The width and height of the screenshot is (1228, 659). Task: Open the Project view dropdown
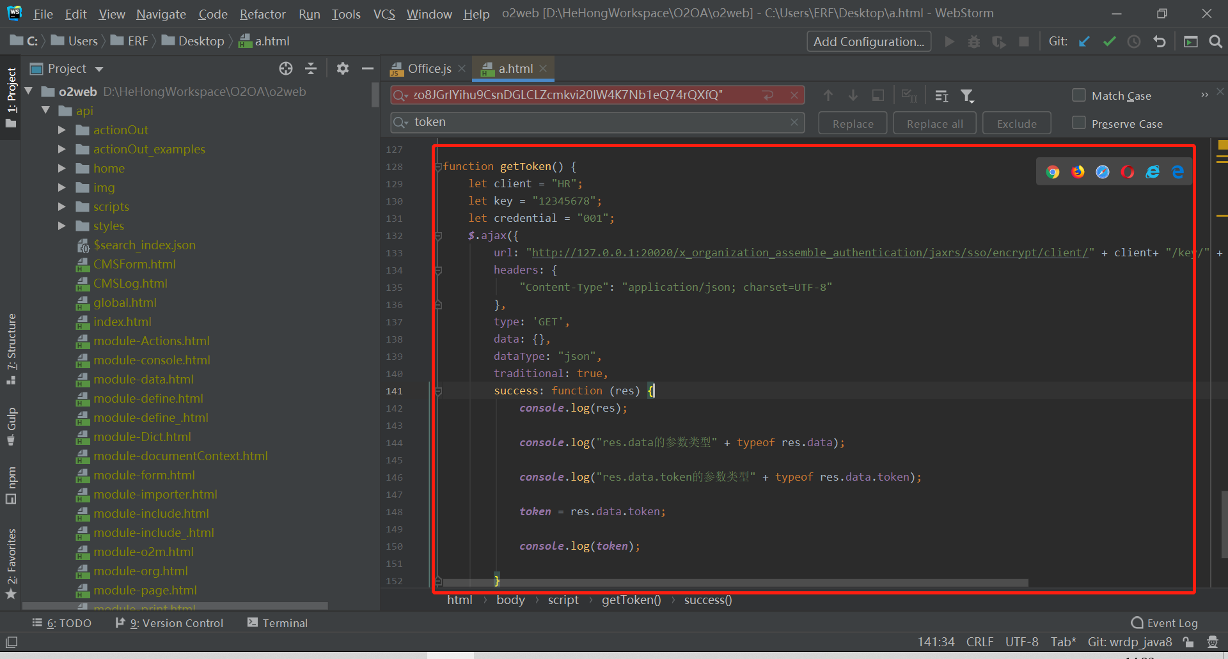pyautogui.click(x=99, y=69)
